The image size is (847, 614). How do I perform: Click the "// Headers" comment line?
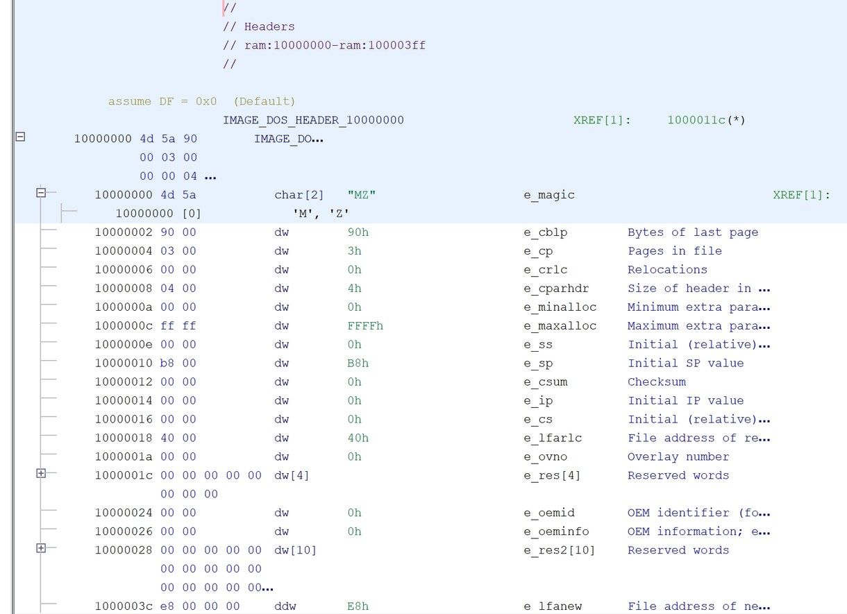259,26
